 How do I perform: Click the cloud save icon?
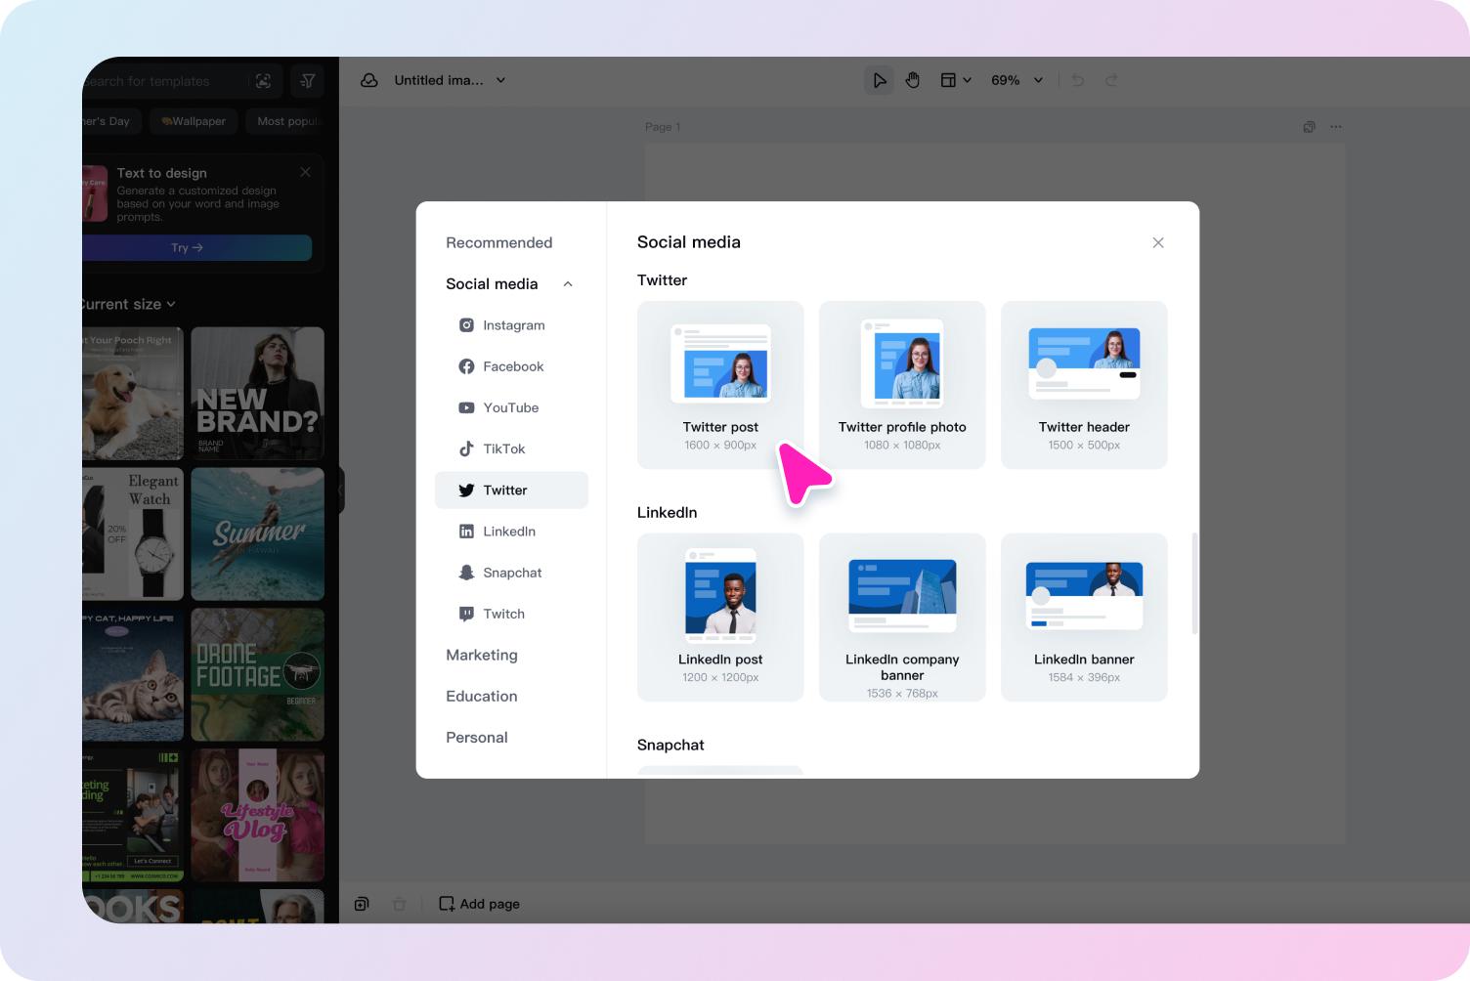pyautogui.click(x=369, y=80)
